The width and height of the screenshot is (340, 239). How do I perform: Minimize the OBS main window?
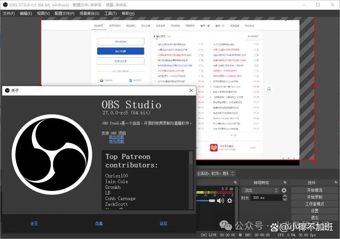pyautogui.click(x=304, y=5)
